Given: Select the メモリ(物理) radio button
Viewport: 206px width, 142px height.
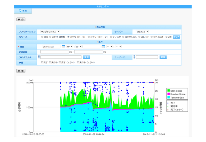Looking at the screenshot, I should [50, 37].
